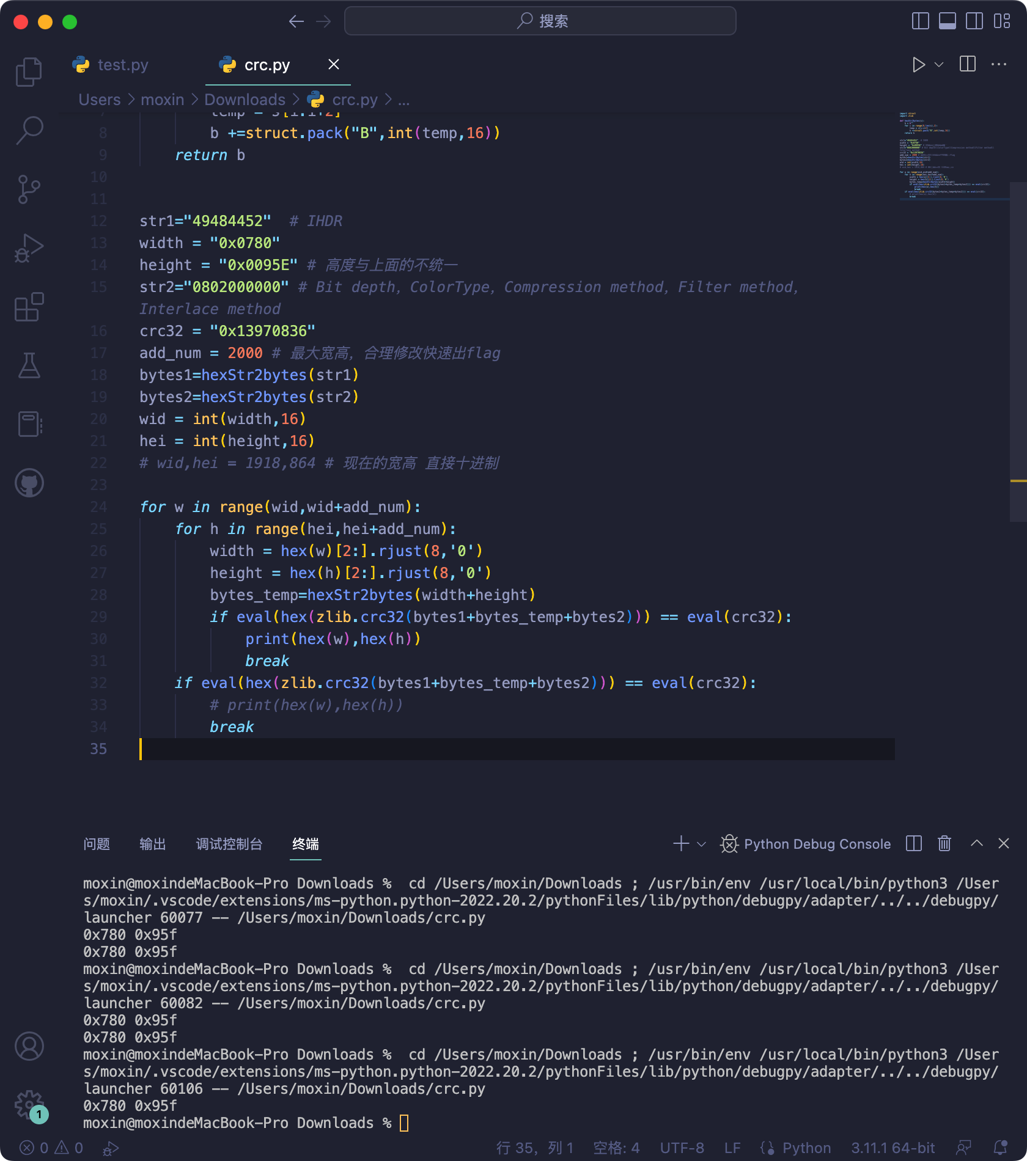Click the search box in title bar
The width and height of the screenshot is (1027, 1161).
540,21
